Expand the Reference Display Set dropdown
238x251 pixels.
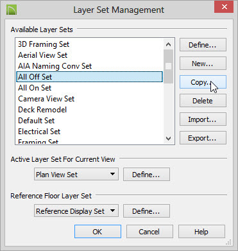tap(76, 211)
